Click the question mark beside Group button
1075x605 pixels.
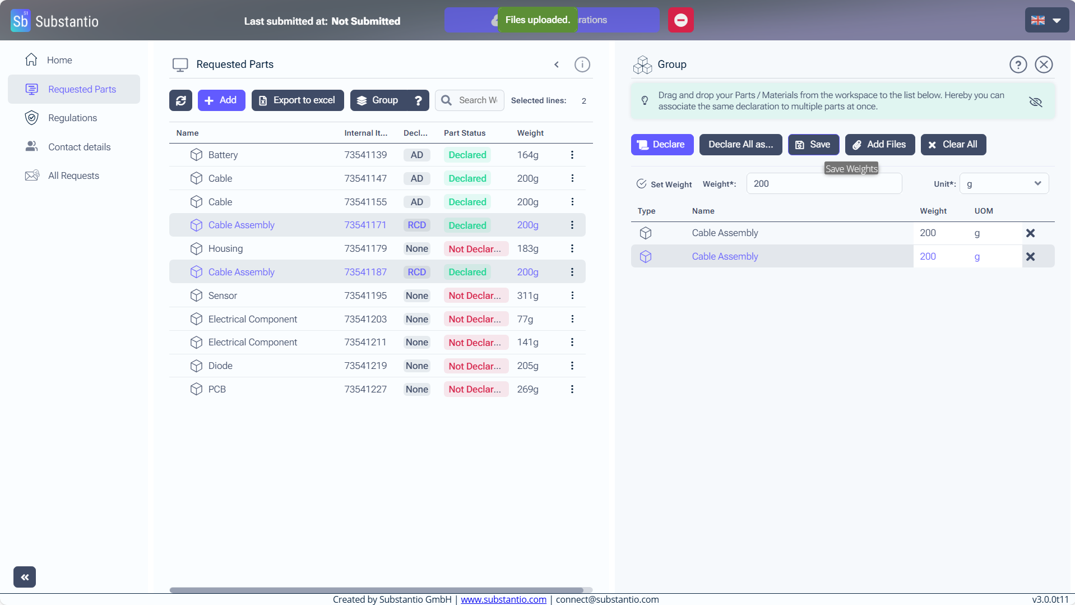(x=418, y=100)
